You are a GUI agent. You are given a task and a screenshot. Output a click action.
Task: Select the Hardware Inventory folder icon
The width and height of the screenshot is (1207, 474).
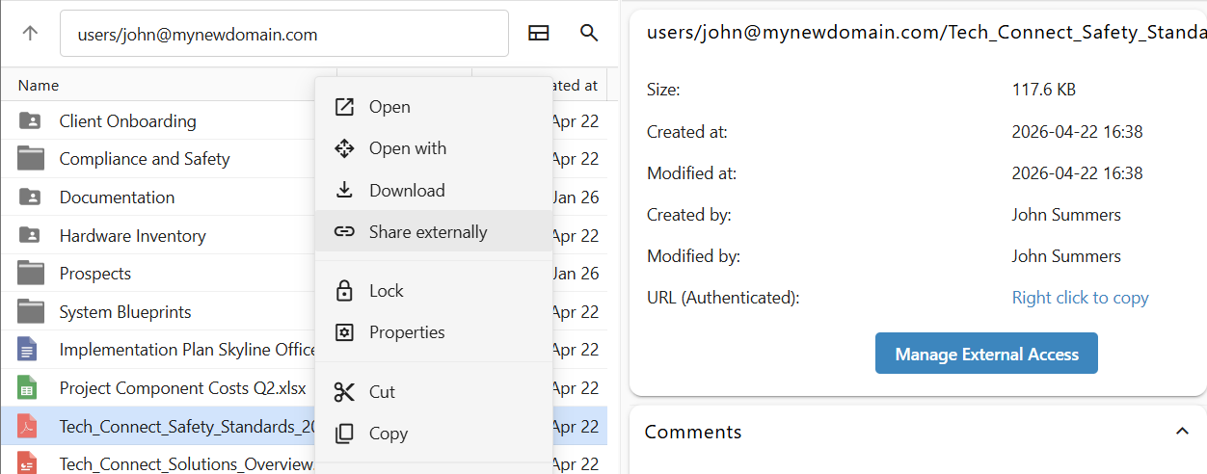[x=31, y=236]
